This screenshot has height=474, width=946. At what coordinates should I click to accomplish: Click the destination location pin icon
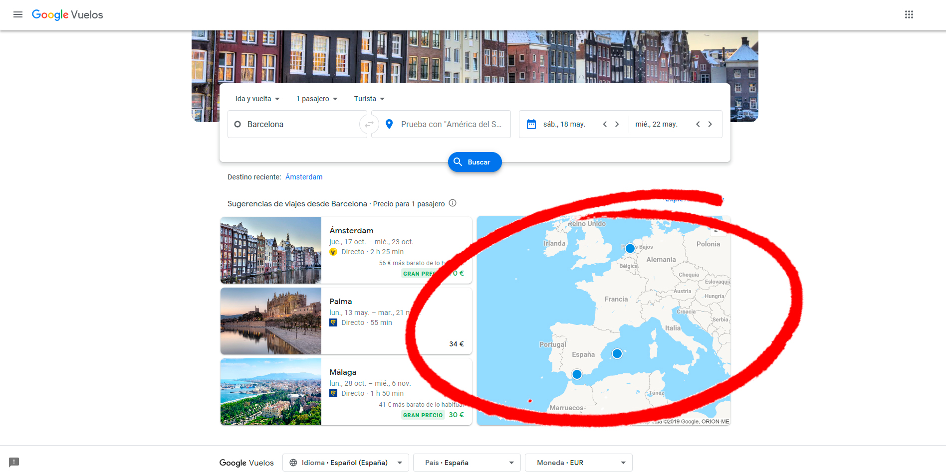coord(389,124)
